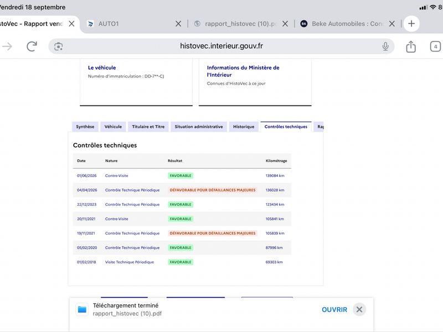Select the Véhicule tab
The image size is (443, 332).
[113, 127]
